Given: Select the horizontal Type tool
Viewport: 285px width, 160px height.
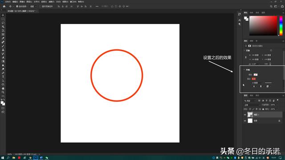Looking at the screenshot, I should coord(3,77).
